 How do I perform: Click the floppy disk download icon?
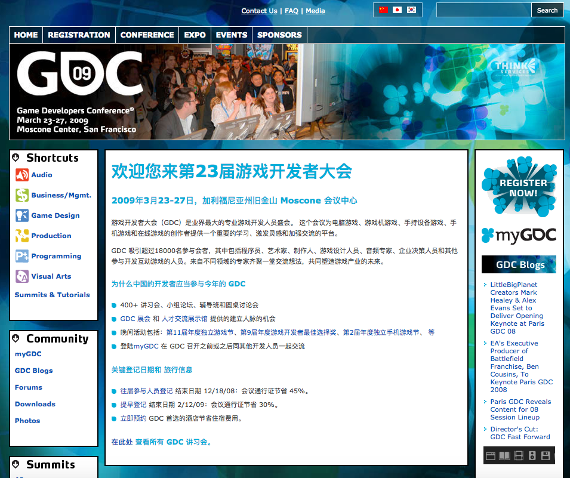pos(546,456)
